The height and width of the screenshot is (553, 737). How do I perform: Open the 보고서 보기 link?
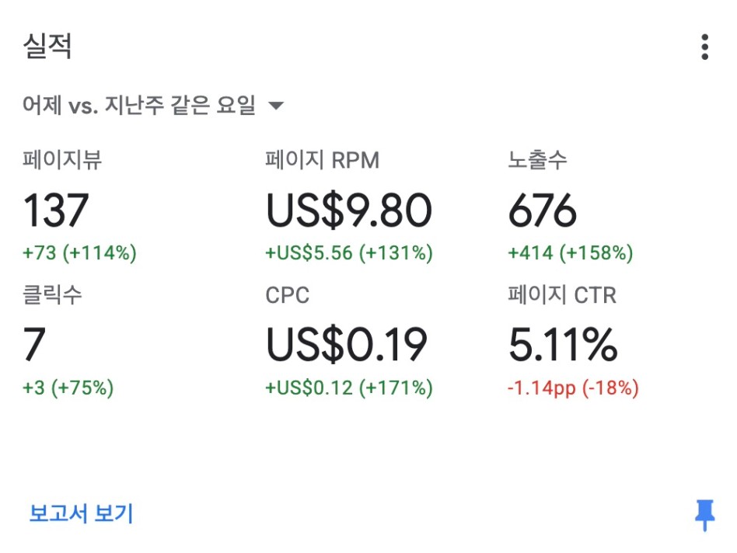click(82, 513)
